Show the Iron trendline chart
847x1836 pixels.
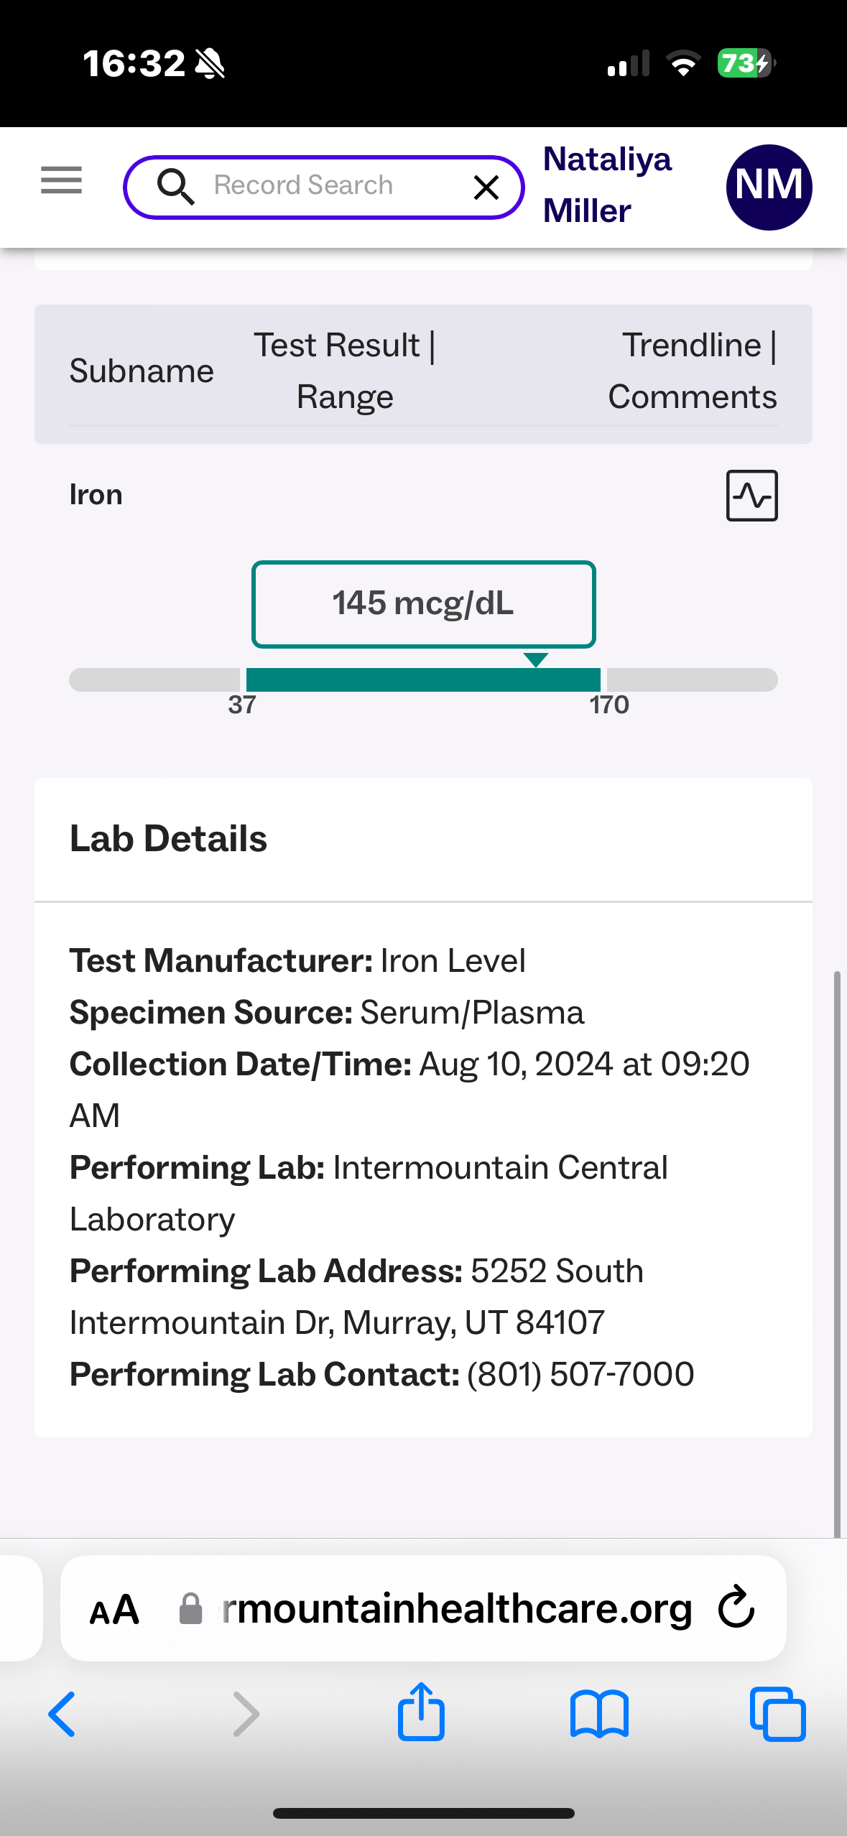click(751, 496)
